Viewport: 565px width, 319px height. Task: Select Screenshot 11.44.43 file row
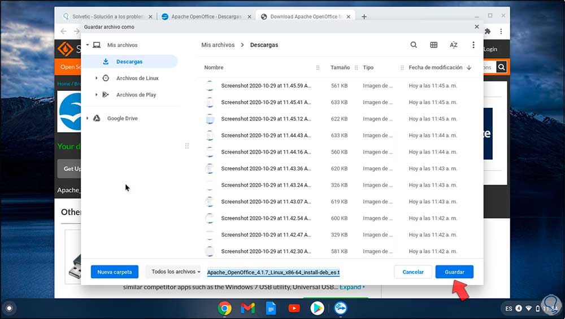pos(340,136)
